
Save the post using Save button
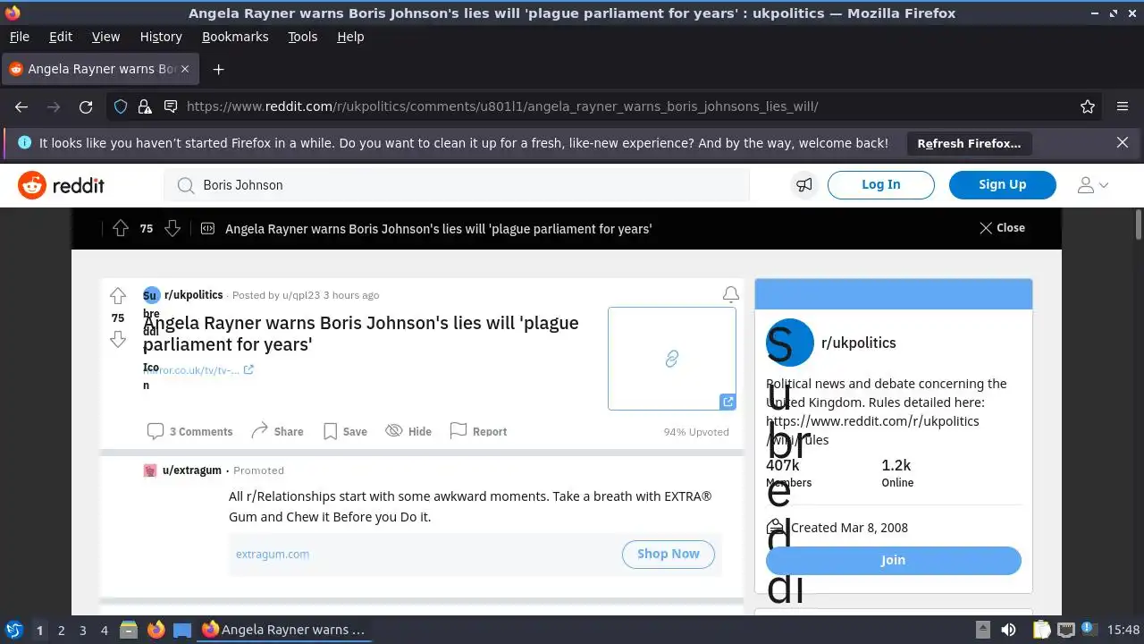345,431
